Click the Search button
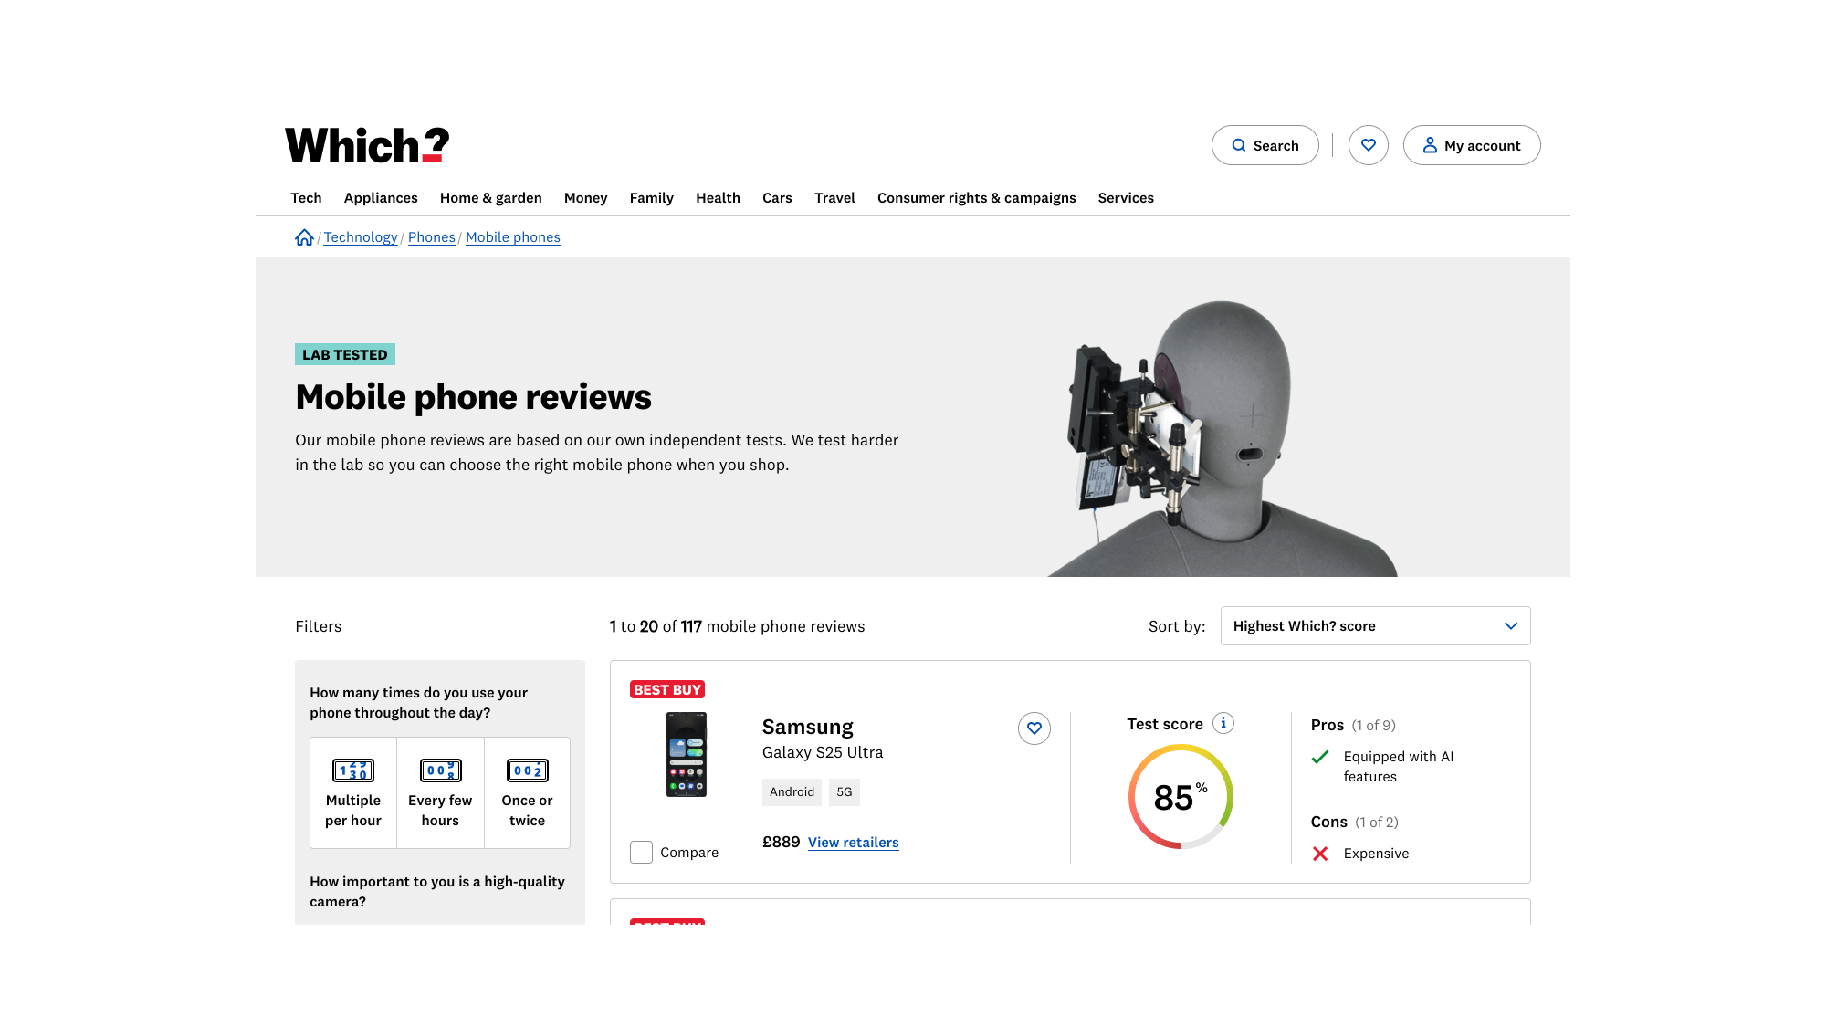This screenshot has height=1027, width=1826. pyautogui.click(x=1265, y=145)
